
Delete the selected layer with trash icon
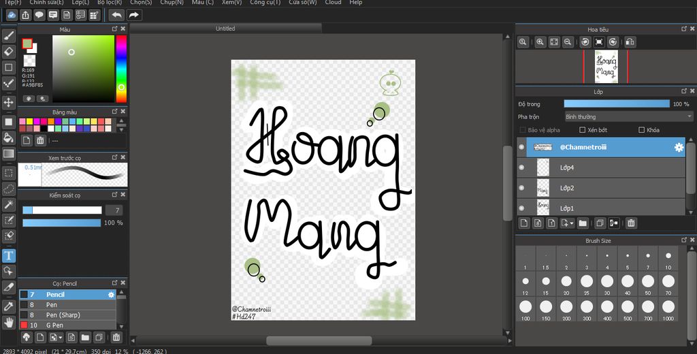point(631,223)
